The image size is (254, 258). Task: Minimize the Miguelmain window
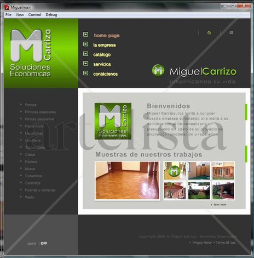click(225, 5)
